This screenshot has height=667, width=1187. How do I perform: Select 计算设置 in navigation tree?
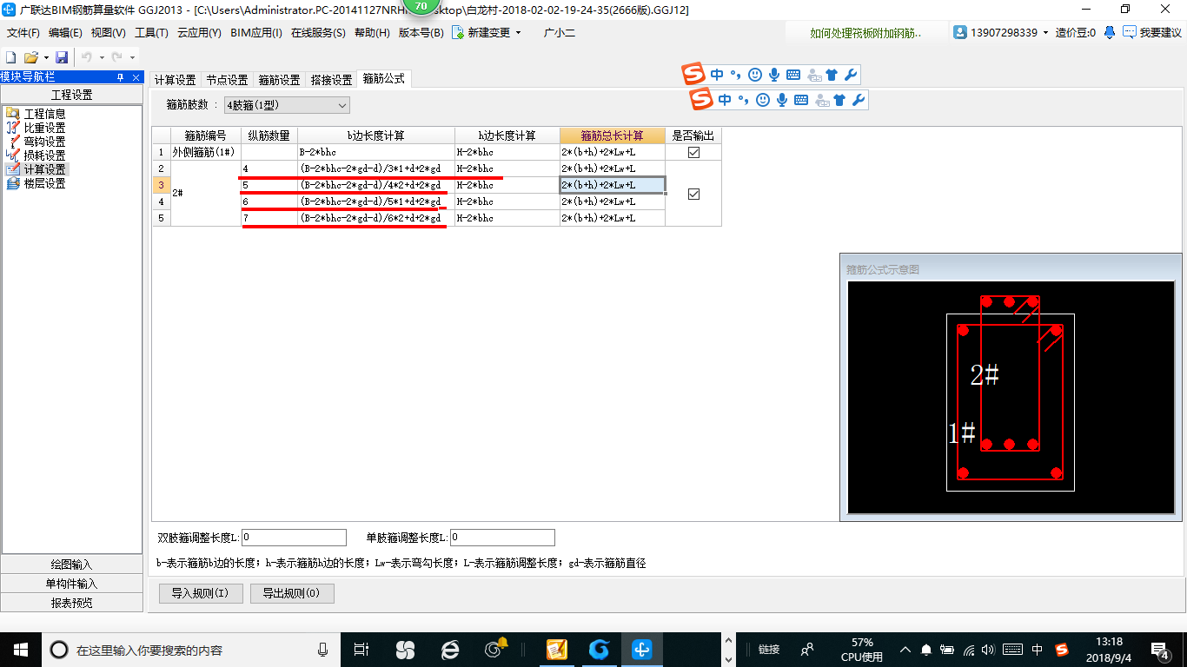click(x=44, y=169)
